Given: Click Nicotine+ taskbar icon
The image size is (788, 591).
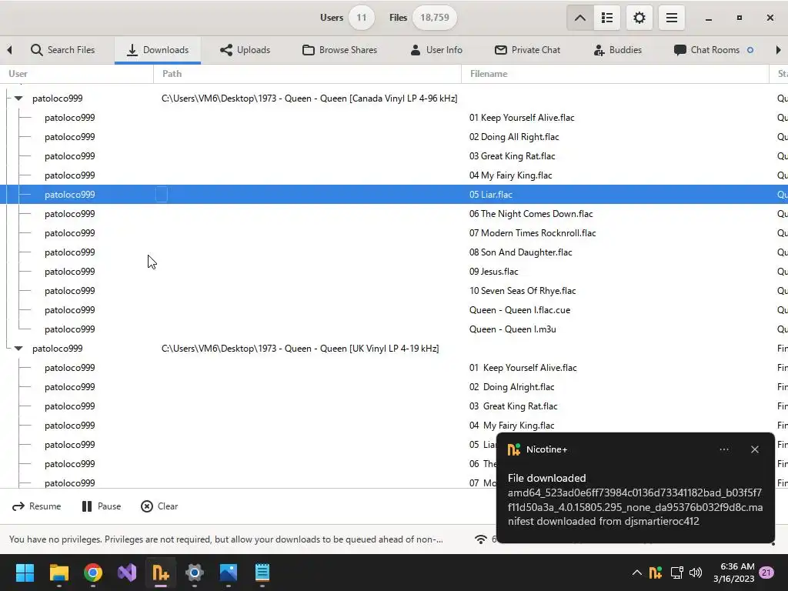Looking at the screenshot, I should [x=161, y=573].
